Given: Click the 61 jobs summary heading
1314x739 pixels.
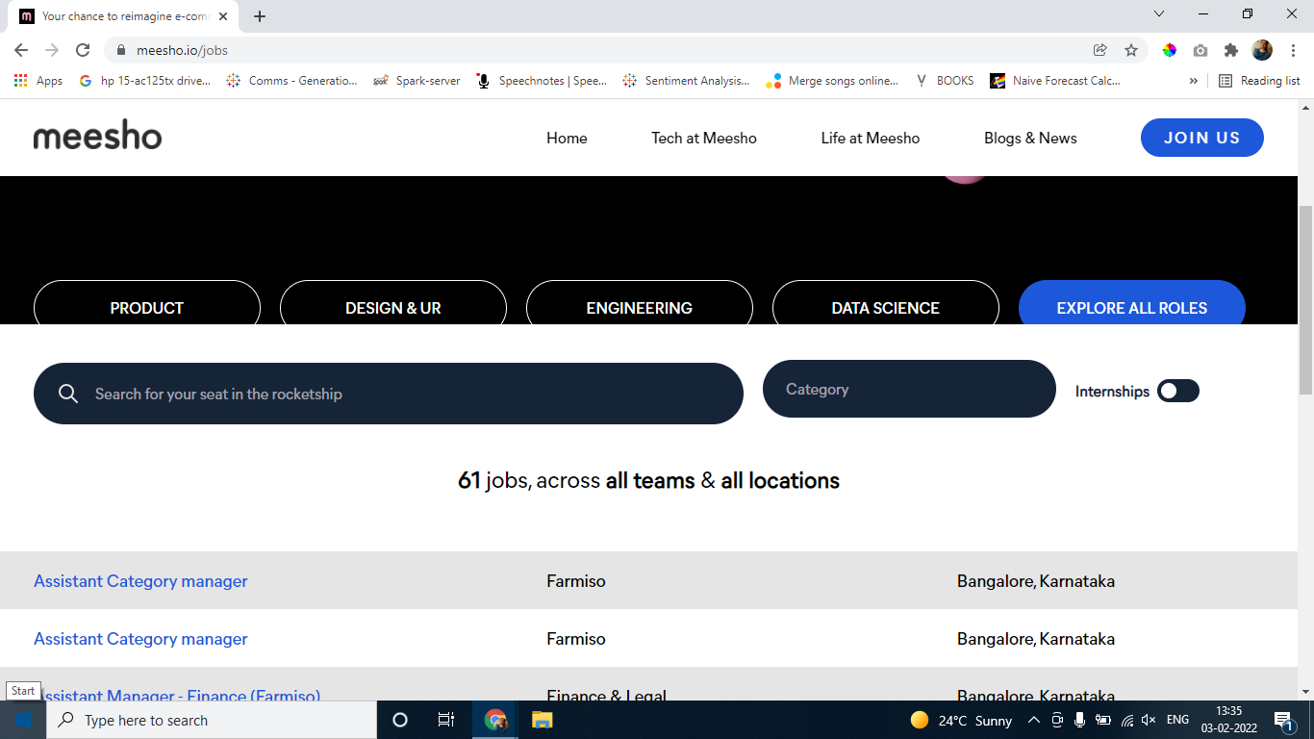Looking at the screenshot, I should [x=648, y=480].
